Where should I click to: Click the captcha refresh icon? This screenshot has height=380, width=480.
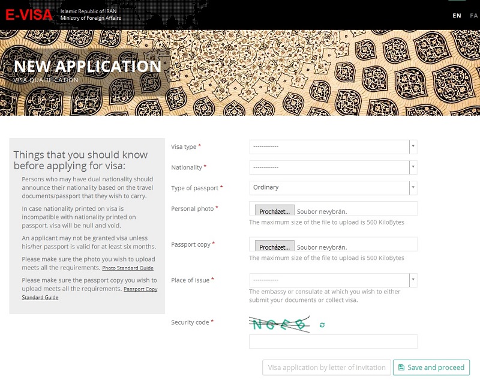322,325
